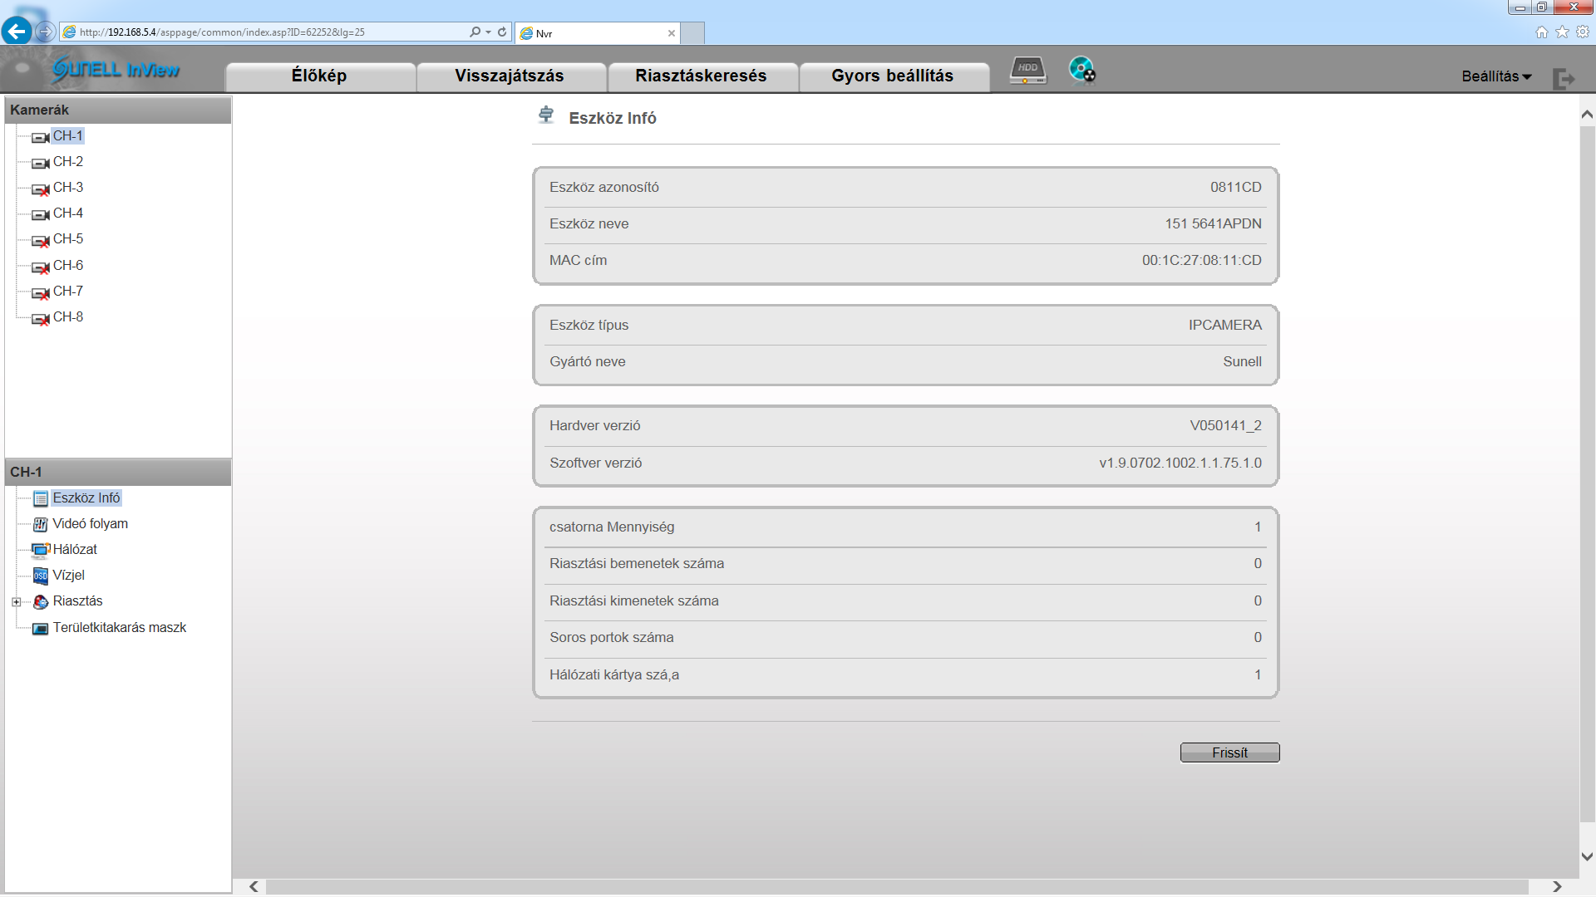Open the Beállítás dropdown menu
The image size is (1596, 897).
(1496, 76)
